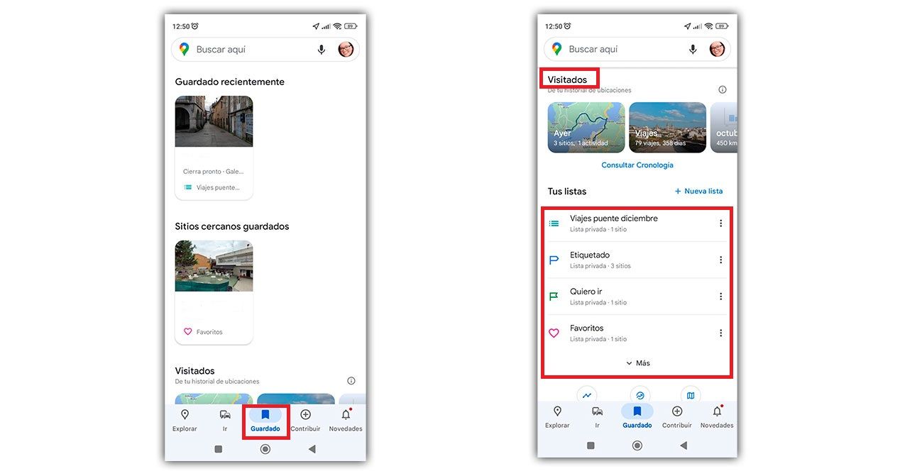The image size is (900, 471).
Task: Tap the Buscar aquí field on left phone
Action: 265,50
